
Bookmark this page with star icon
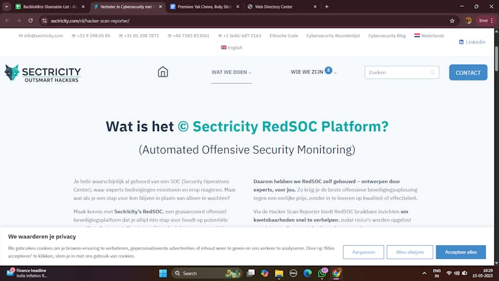452,21
